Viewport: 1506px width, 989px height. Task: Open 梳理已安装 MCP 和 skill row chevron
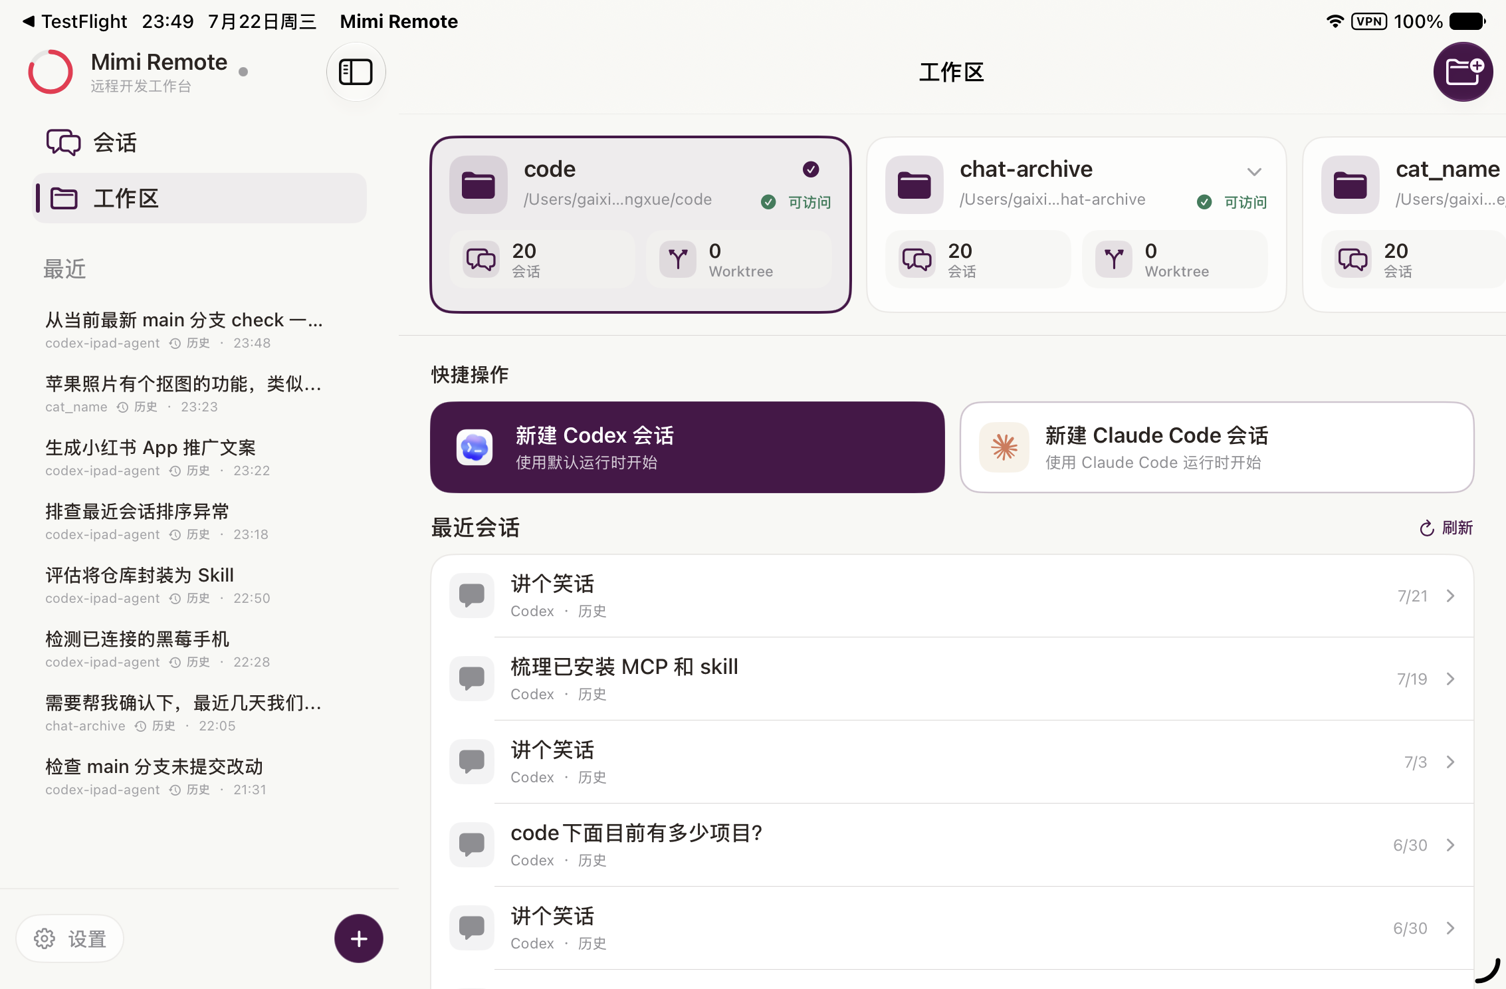click(1451, 679)
